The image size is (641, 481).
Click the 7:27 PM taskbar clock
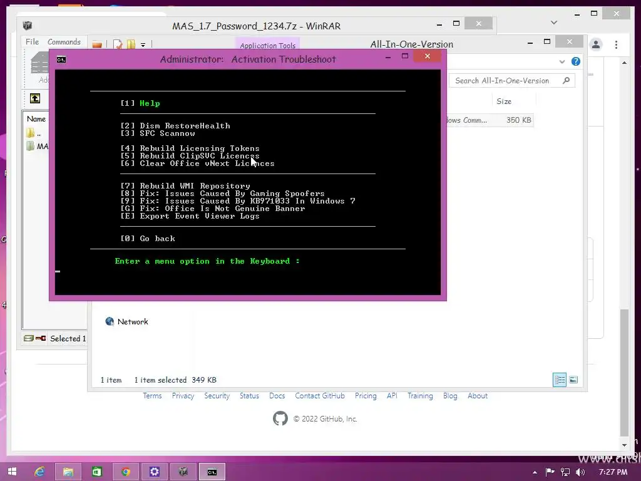[613, 472]
